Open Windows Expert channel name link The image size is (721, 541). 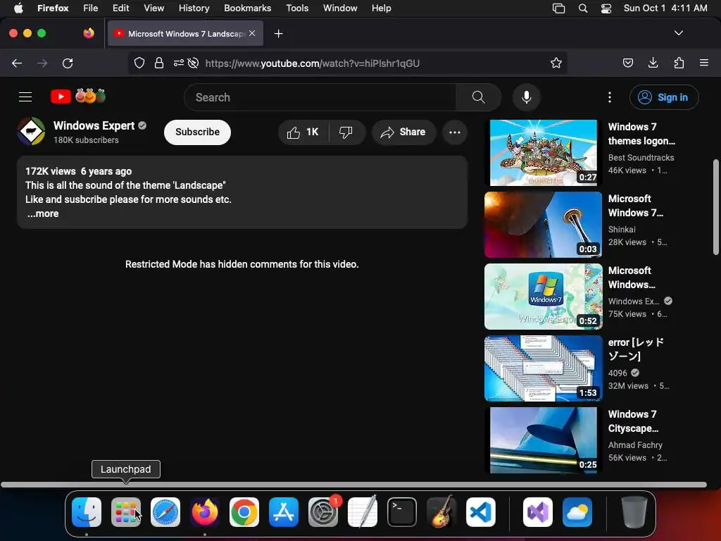pyautogui.click(x=94, y=125)
